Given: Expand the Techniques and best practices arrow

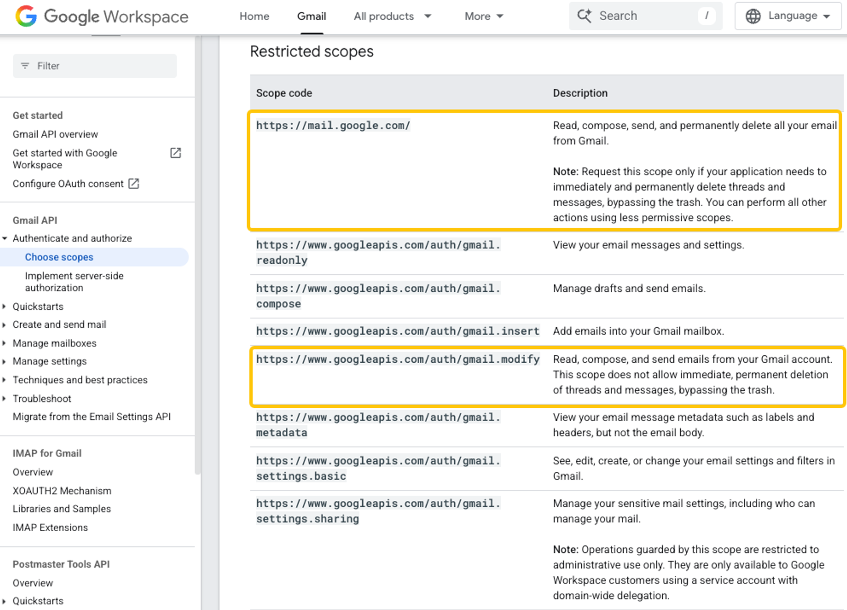Looking at the screenshot, I should click(x=5, y=380).
